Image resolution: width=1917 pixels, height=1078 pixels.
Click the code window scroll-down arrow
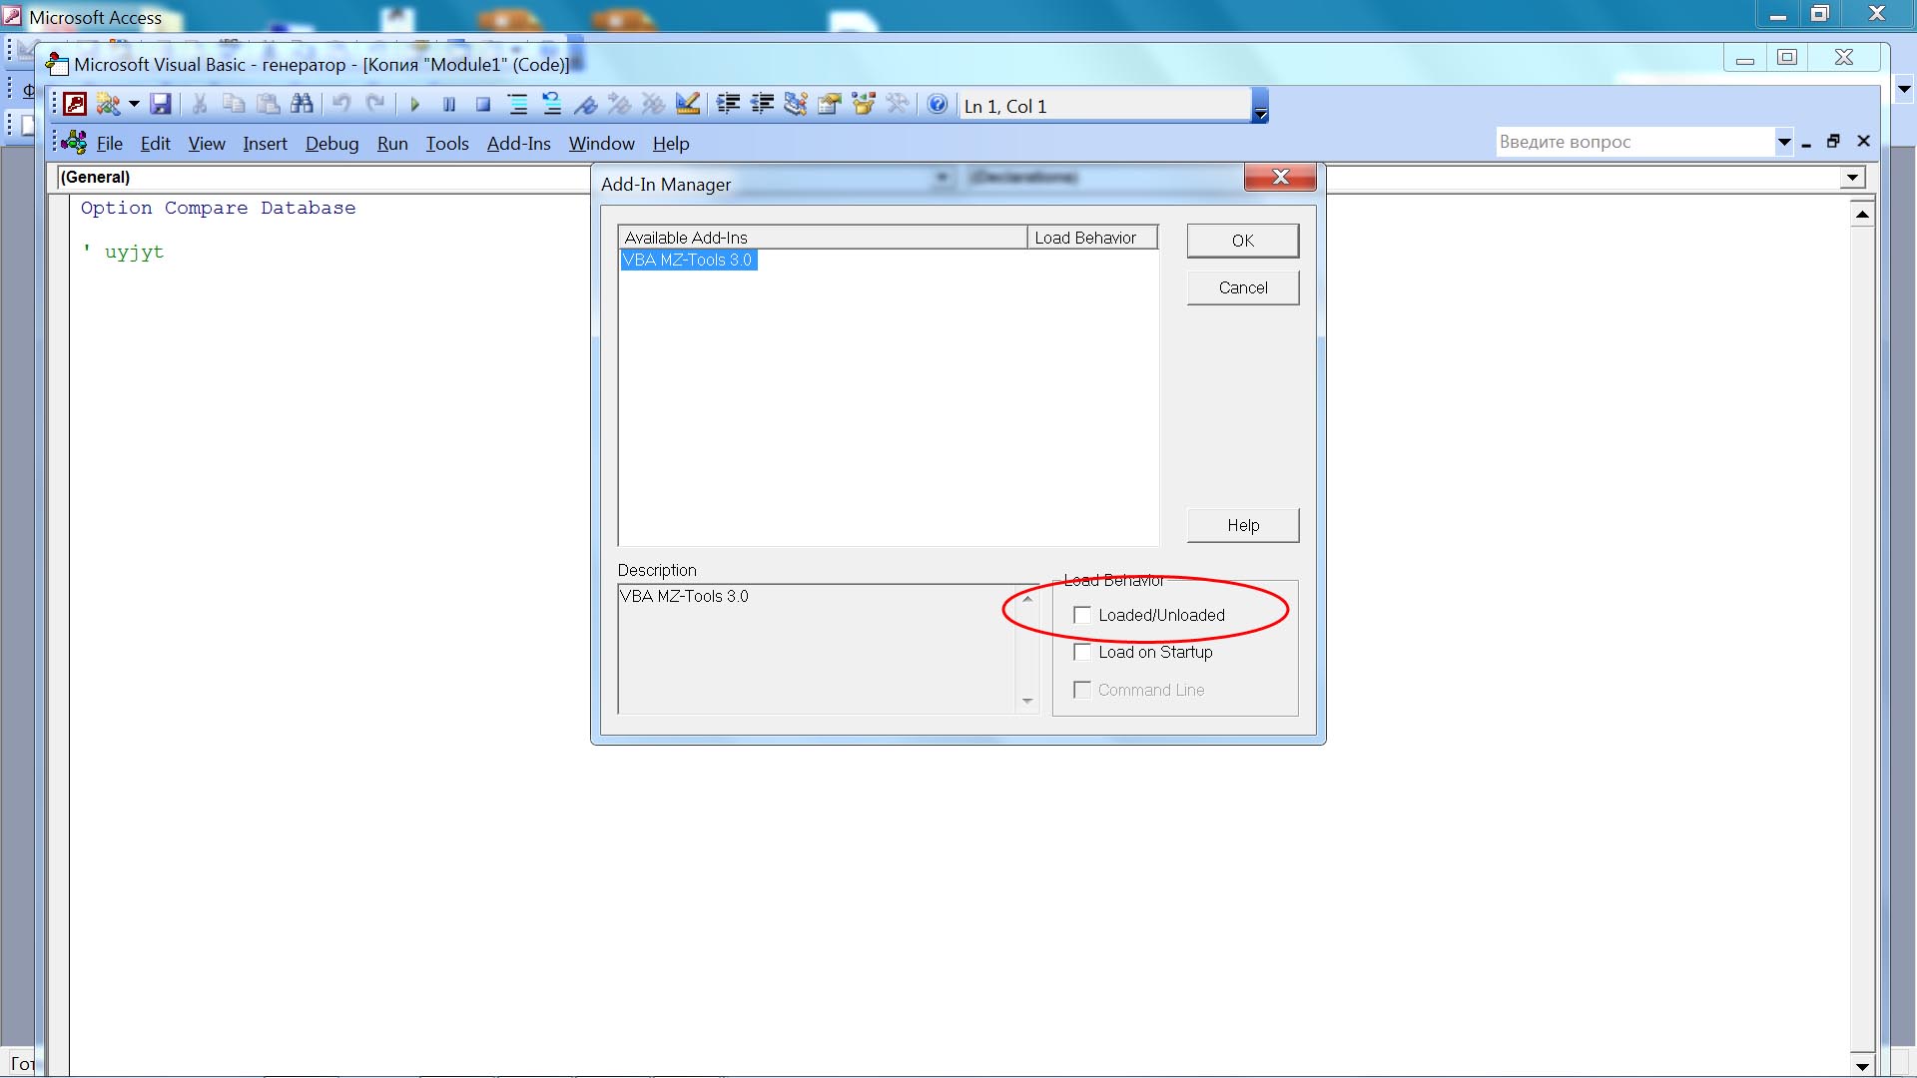pyautogui.click(x=1862, y=1064)
